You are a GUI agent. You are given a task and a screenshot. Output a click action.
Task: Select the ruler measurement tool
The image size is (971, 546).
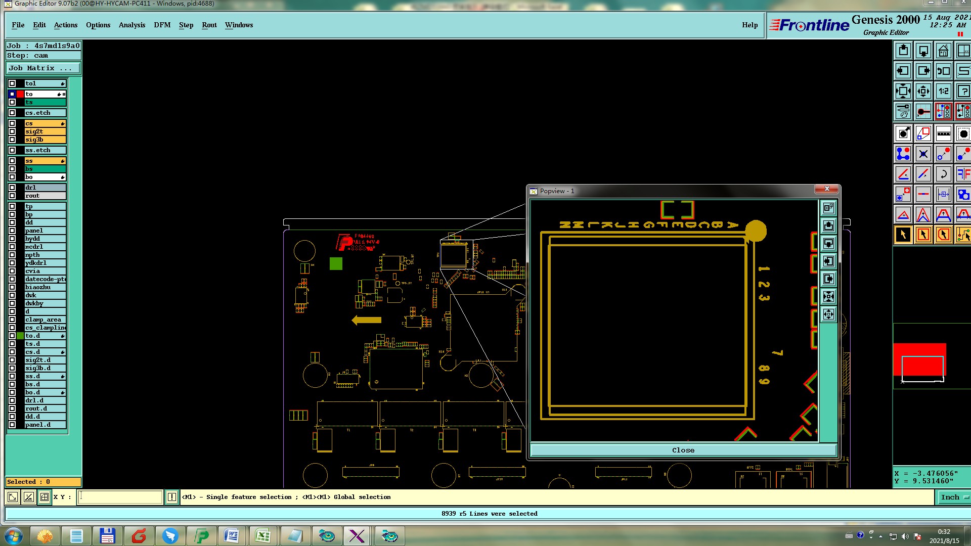coord(943,134)
